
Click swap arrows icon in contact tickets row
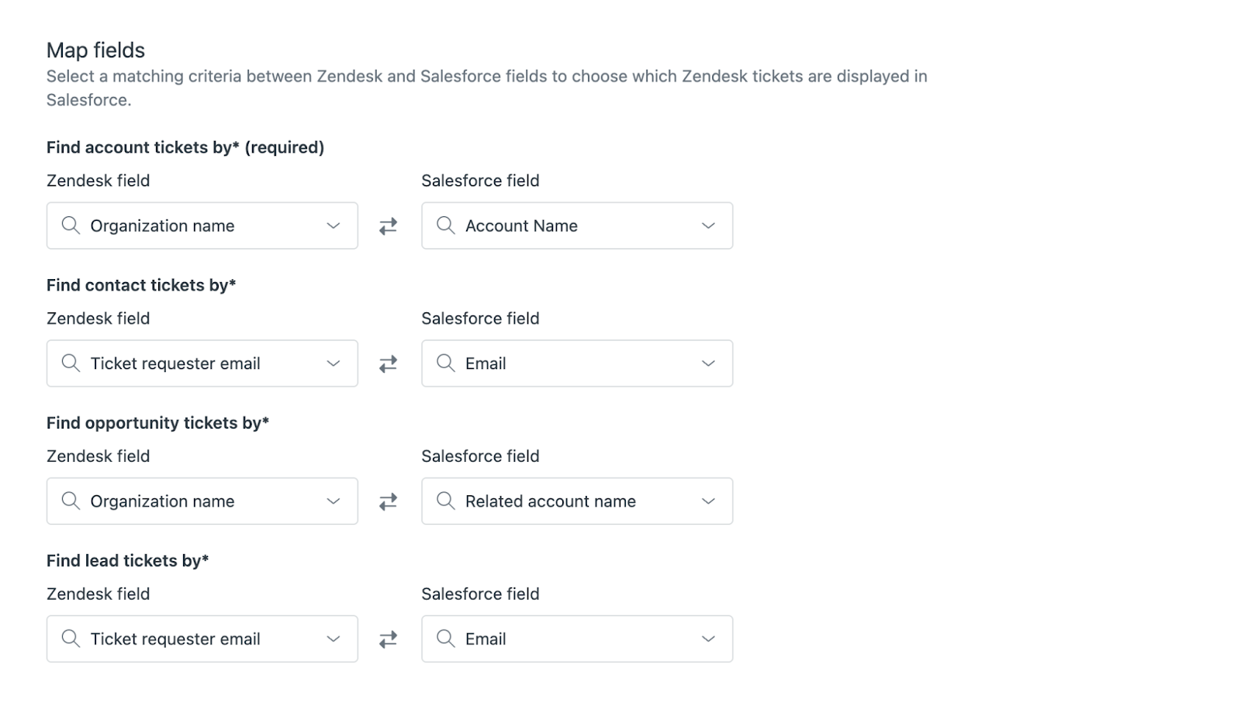(x=388, y=363)
